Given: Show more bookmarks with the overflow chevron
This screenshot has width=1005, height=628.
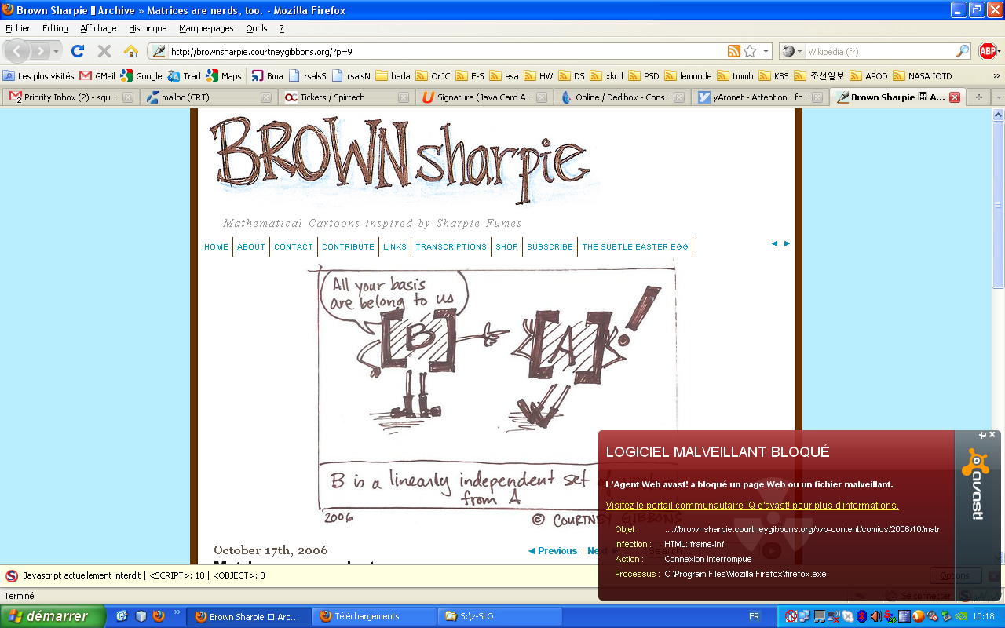Looking at the screenshot, I should [996, 76].
